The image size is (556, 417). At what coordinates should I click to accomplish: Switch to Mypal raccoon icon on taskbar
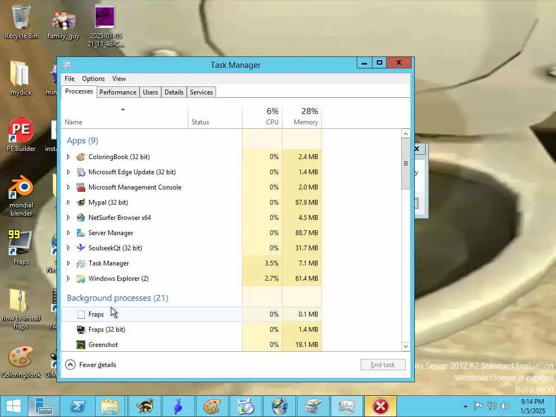pyautogui.click(x=144, y=406)
